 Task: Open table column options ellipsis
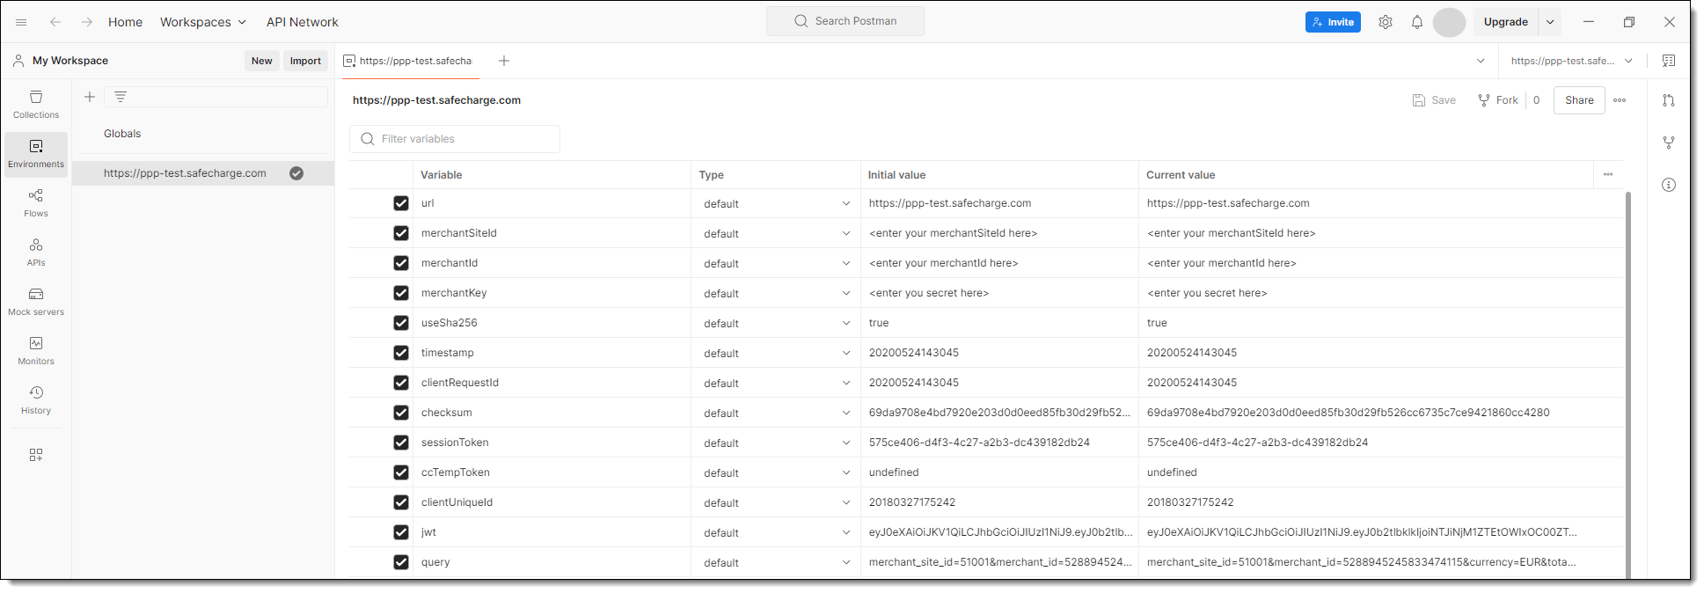point(1608,174)
